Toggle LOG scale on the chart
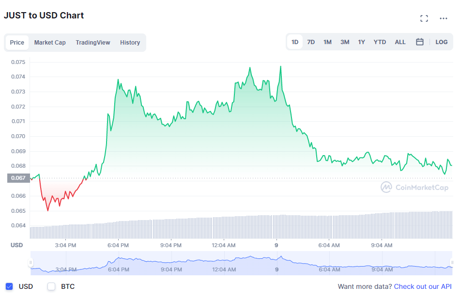The width and height of the screenshot is (460, 300). pyautogui.click(x=441, y=42)
